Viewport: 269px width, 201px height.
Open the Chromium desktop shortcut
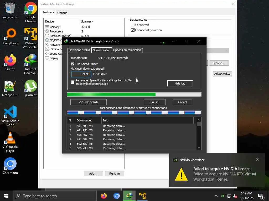[10, 166]
